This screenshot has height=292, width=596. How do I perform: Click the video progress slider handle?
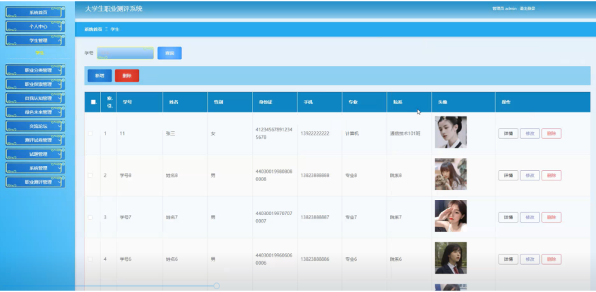(x=217, y=286)
